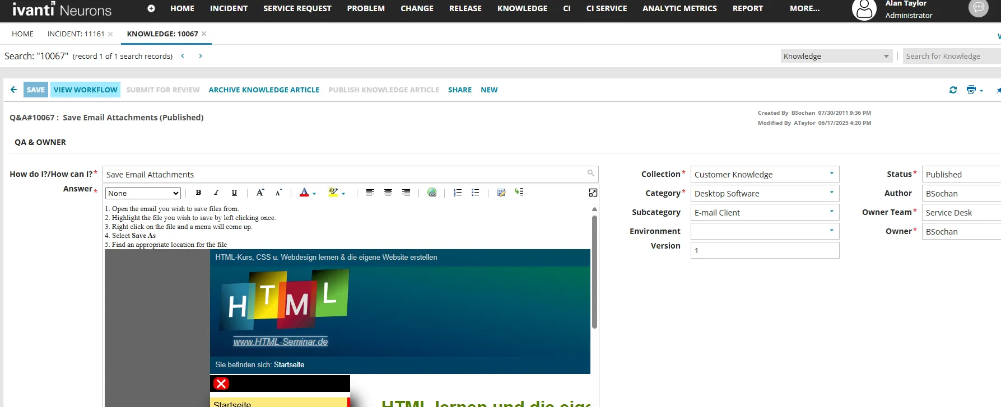Open the highlight color dropdown arrow
This screenshot has height=407, width=1001.
[343, 194]
